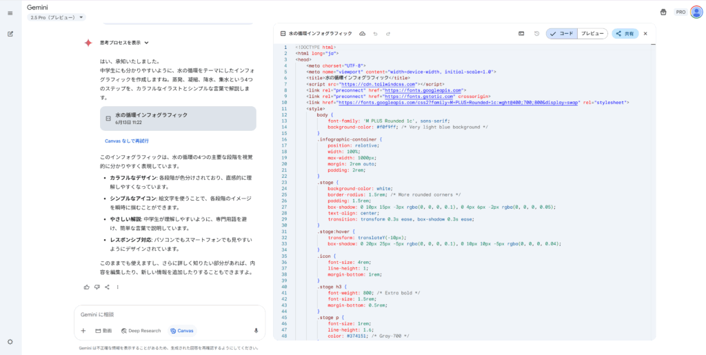Click the font-weight: 800 code line
This screenshot has height=355, width=706.
point(374,292)
